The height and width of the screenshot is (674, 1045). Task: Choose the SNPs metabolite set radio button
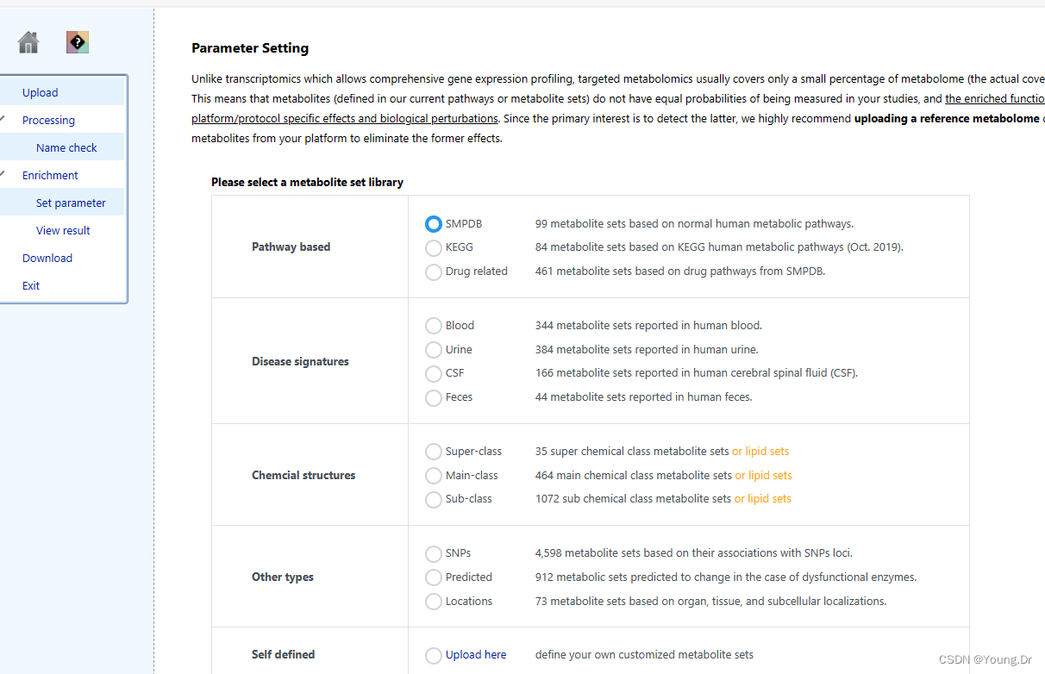(434, 553)
